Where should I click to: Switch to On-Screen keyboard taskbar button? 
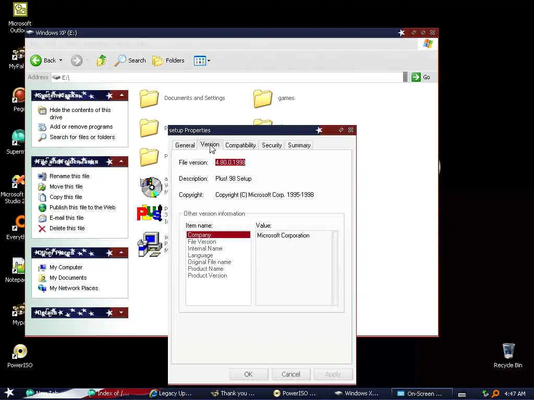[x=421, y=394]
